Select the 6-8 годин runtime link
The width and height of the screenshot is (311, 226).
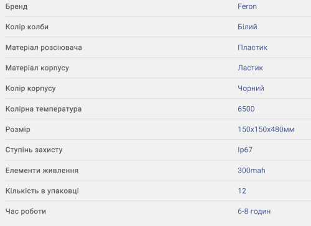coord(254,211)
